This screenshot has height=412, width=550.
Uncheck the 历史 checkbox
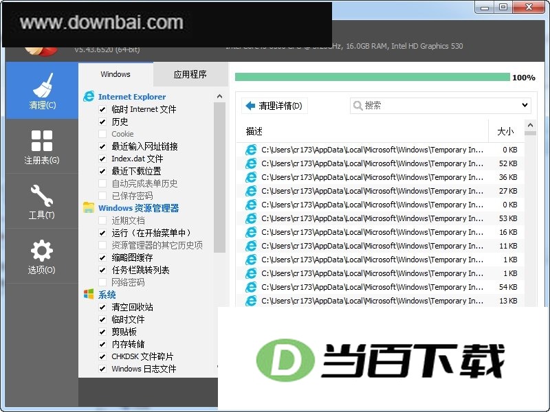(102, 122)
